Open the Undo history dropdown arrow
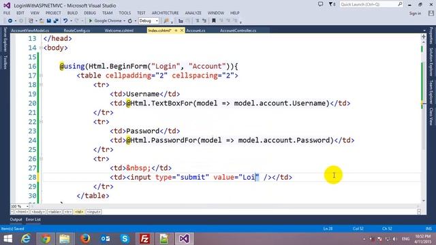This screenshot has width=436, height=245. pos(71,21)
